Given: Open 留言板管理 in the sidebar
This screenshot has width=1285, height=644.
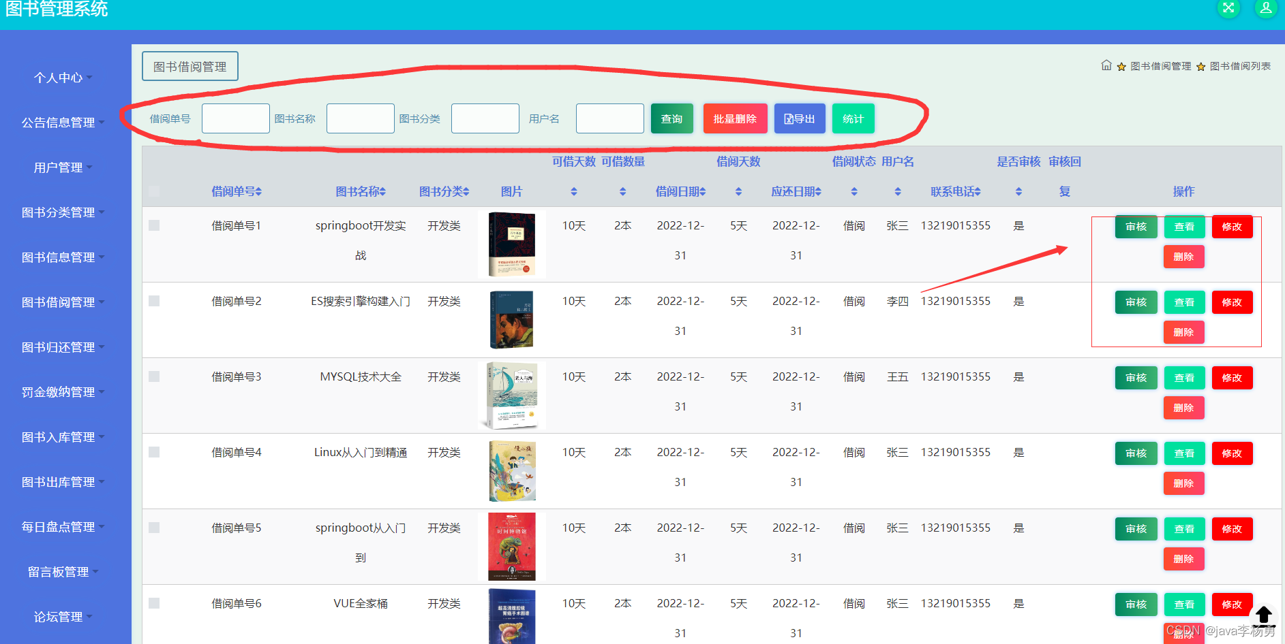Looking at the screenshot, I should point(63,572).
